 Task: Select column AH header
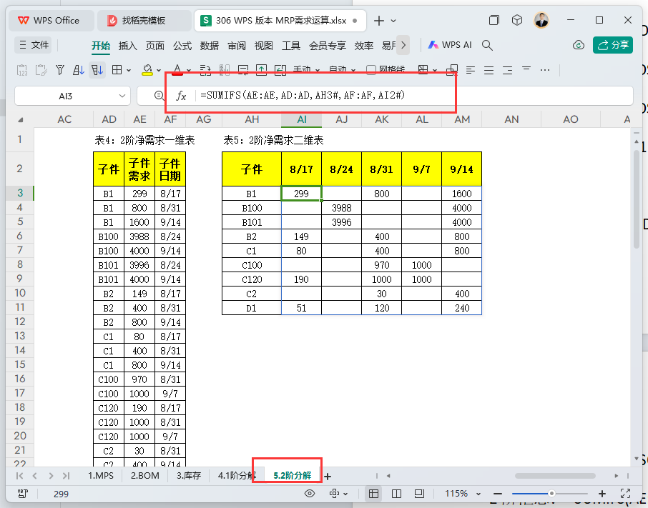tap(252, 119)
